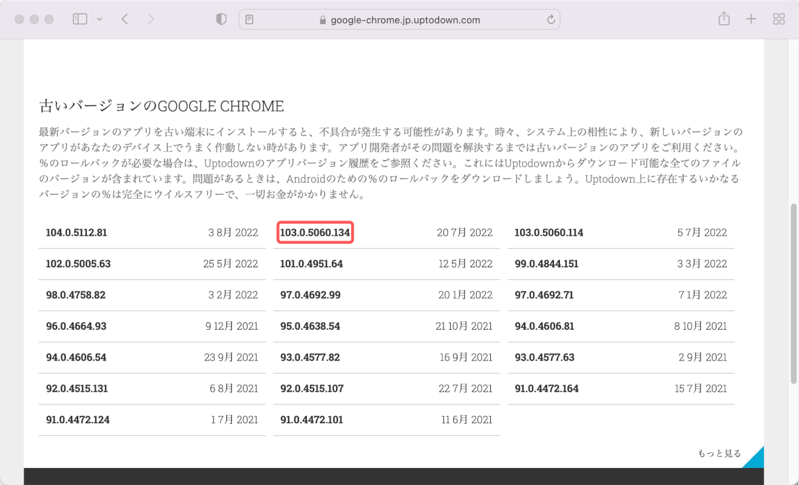Click the date 3 8月 2022
The height and width of the screenshot is (485, 799).
233,233
